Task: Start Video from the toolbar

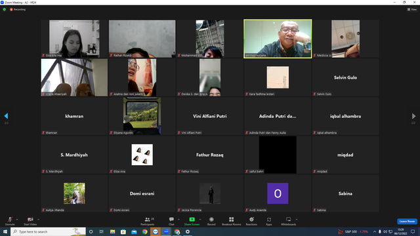Action: point(30,221)
